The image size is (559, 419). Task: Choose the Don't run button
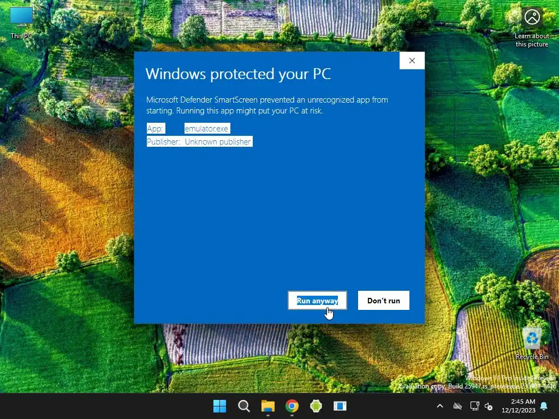pos(384,301)
